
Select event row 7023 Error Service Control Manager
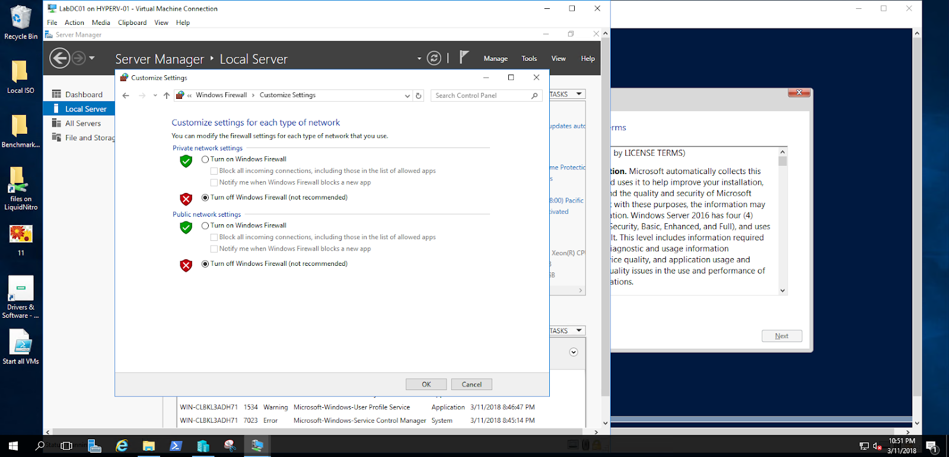tap(358, 420)
